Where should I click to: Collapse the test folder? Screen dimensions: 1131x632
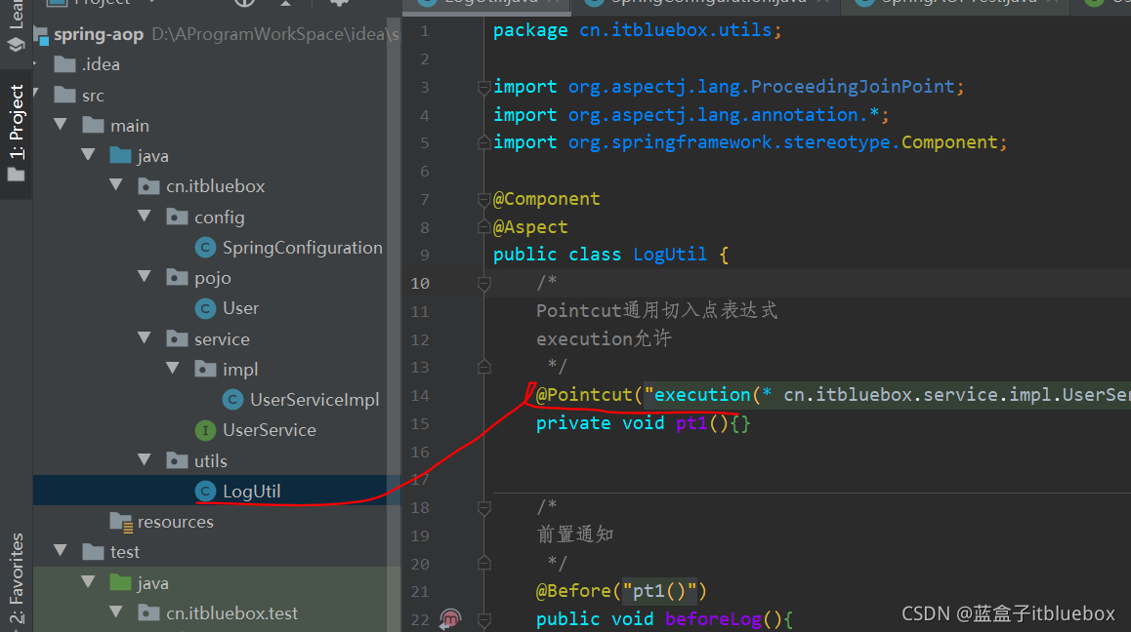[62, 551]
